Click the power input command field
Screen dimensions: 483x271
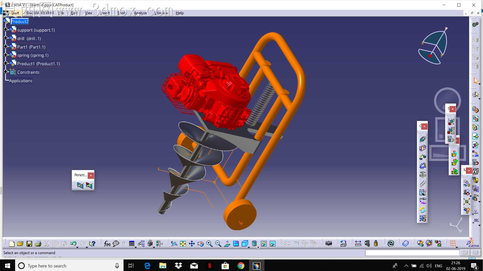412,253
